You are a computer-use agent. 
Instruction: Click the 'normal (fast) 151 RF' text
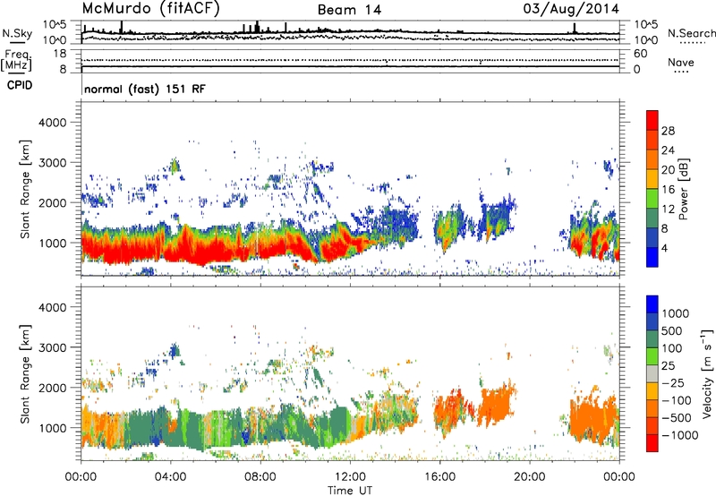coord(145,89)
